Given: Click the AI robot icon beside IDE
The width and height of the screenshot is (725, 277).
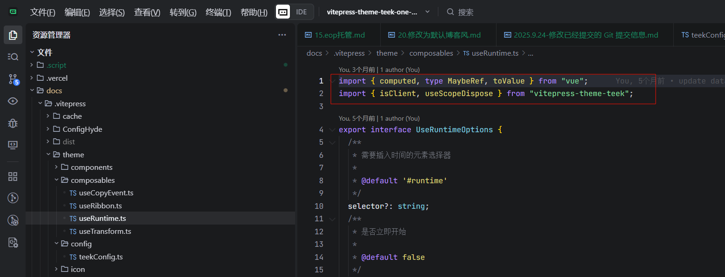Looking at the screenshot, I should click(283, 12).
